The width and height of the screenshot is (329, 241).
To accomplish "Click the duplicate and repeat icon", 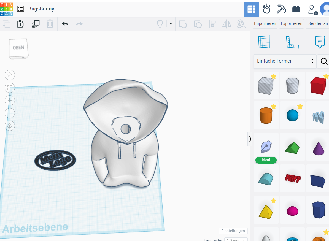I will [36, 24].
